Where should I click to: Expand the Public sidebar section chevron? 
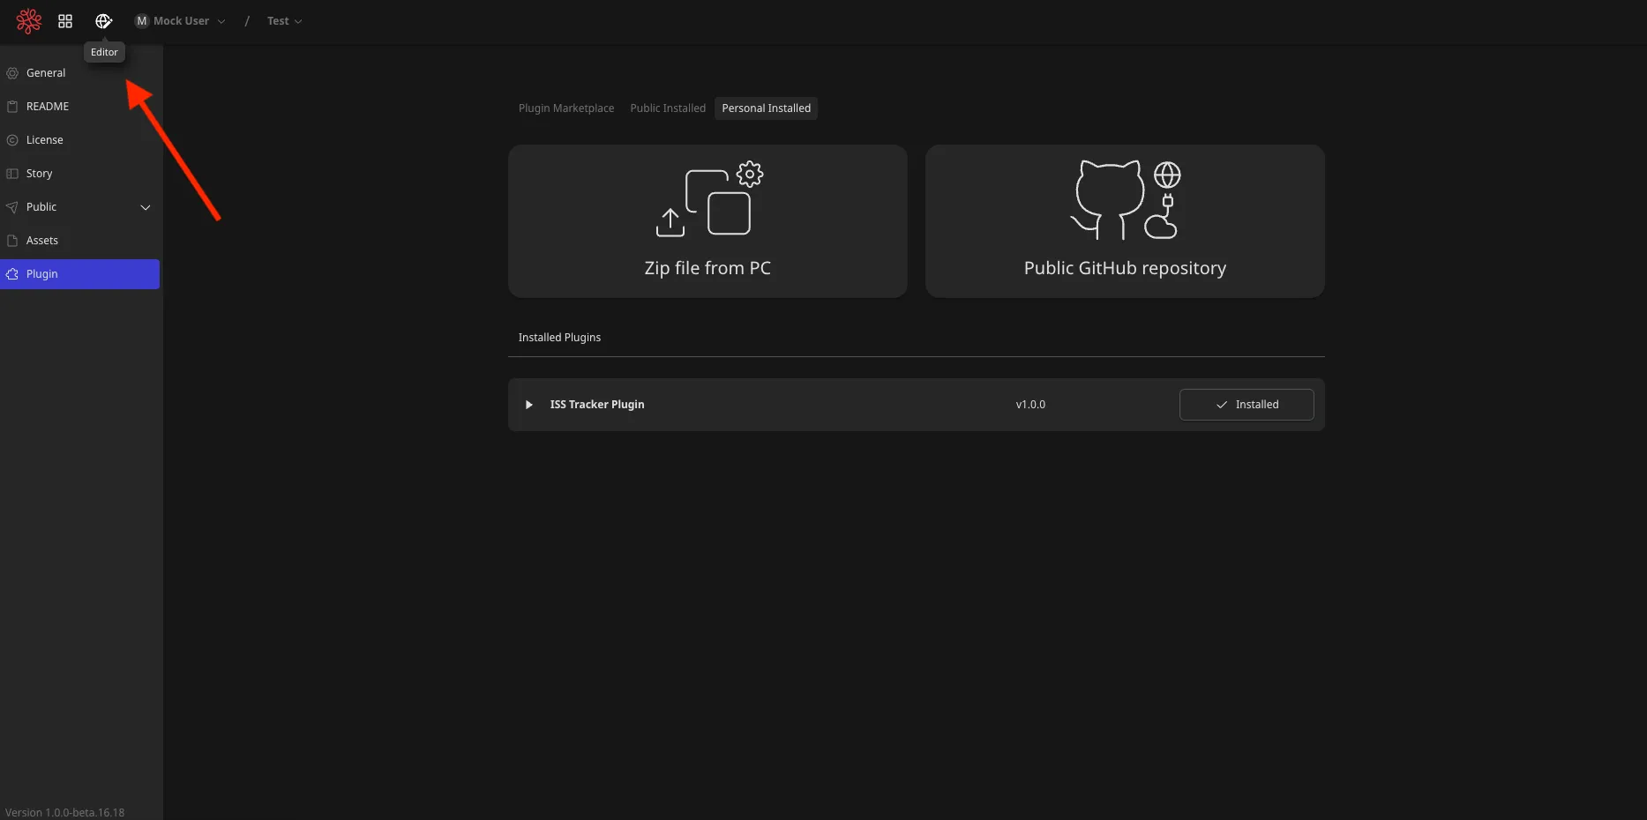[146, 207]
